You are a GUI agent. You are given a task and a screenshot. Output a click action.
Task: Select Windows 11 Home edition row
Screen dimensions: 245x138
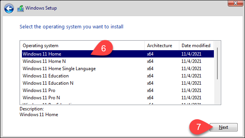pyautogui.click(x=118, y=54)
